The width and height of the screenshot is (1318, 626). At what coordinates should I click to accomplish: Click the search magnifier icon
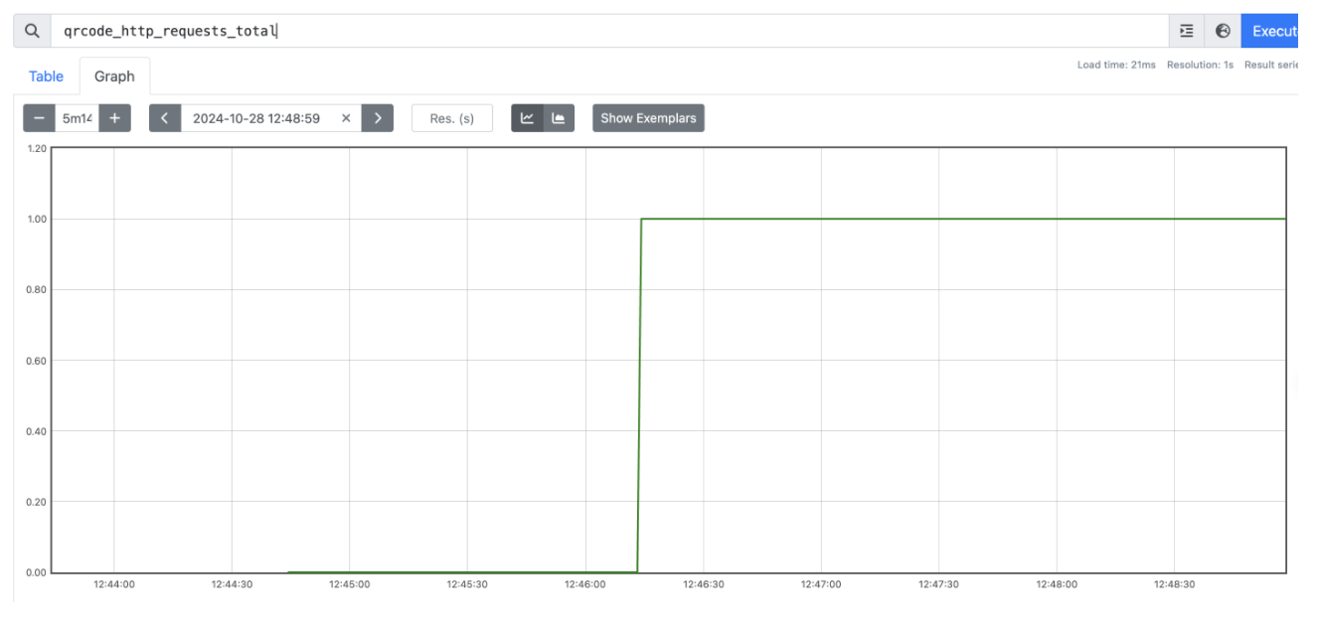pos(32,31)
